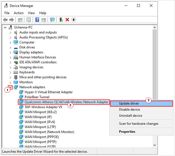Toggle the console tree pane icon
175x156 pixels.
click(x=20, y=20)
